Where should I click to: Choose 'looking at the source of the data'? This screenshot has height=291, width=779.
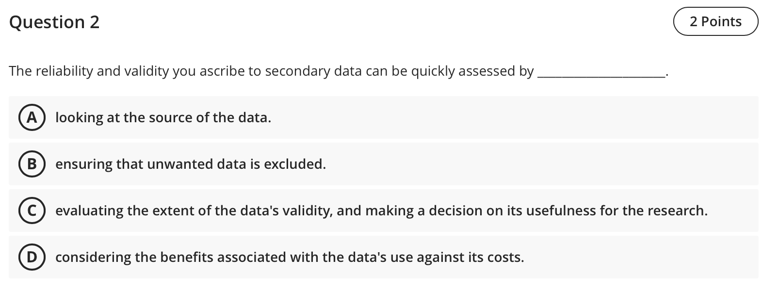click(x=163, y=117)
